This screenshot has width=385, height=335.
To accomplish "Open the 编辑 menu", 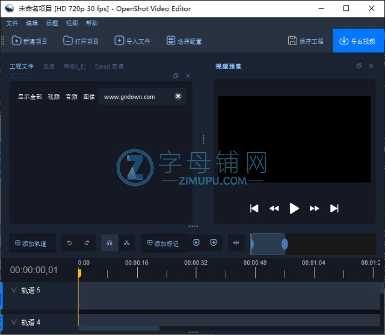I will point(32,23).
